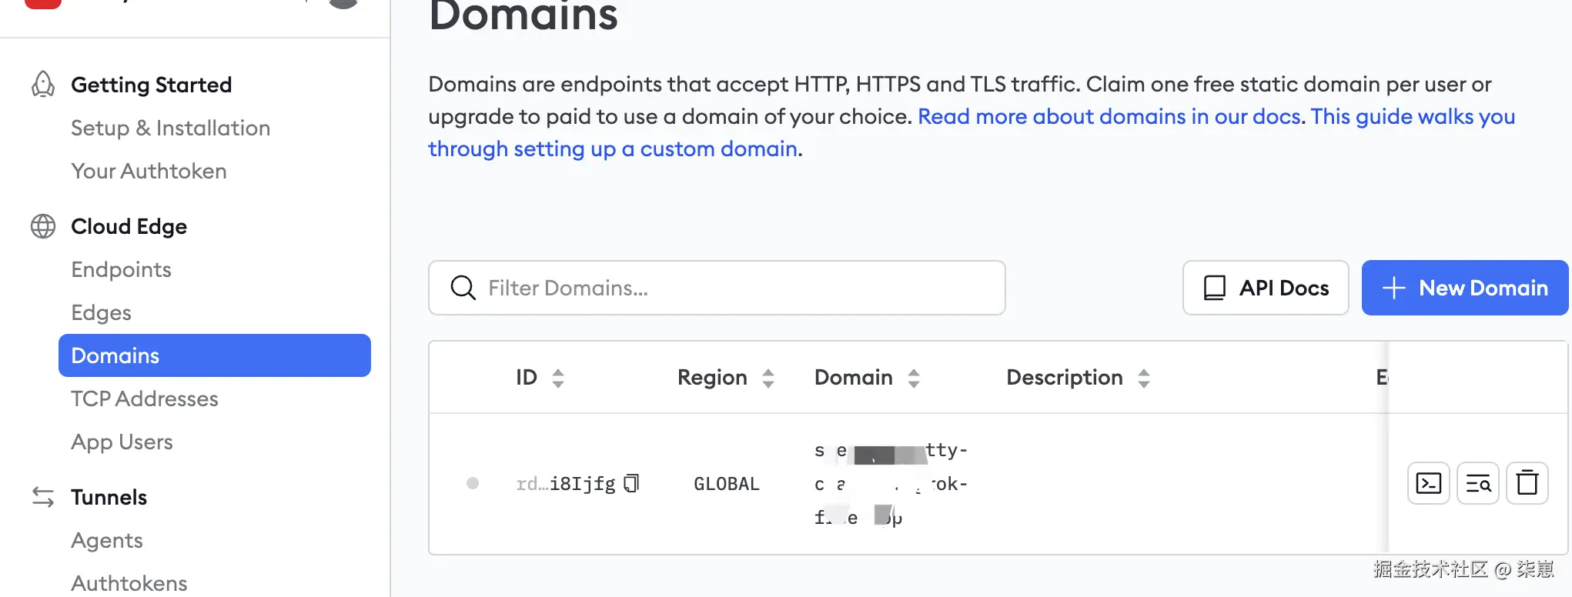Click the status dot of the domain row
Viewport: 1572px width, 597px height.
[473, 483]
